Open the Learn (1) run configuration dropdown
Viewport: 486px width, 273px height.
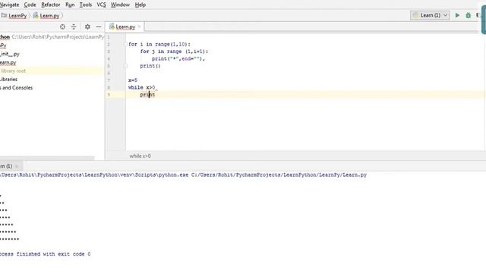pos(430,15)
